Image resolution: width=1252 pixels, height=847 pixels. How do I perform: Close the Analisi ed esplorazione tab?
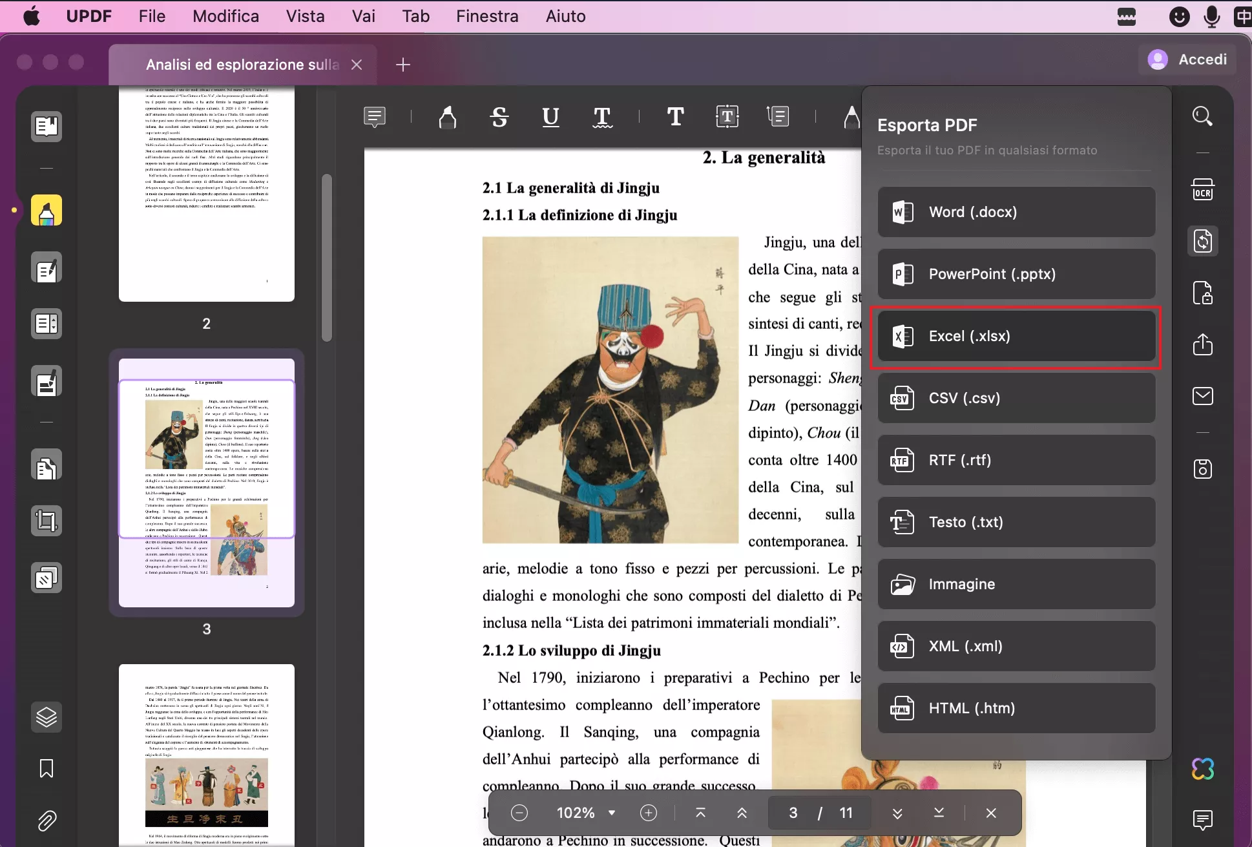coord(357,65)
